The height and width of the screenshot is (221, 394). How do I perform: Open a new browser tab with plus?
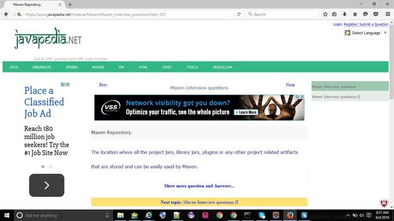[70, 4]
